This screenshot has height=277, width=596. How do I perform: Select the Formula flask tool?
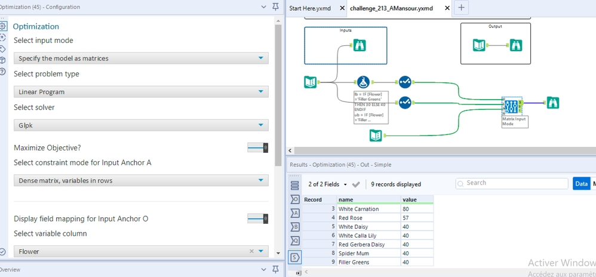[363, 82]
